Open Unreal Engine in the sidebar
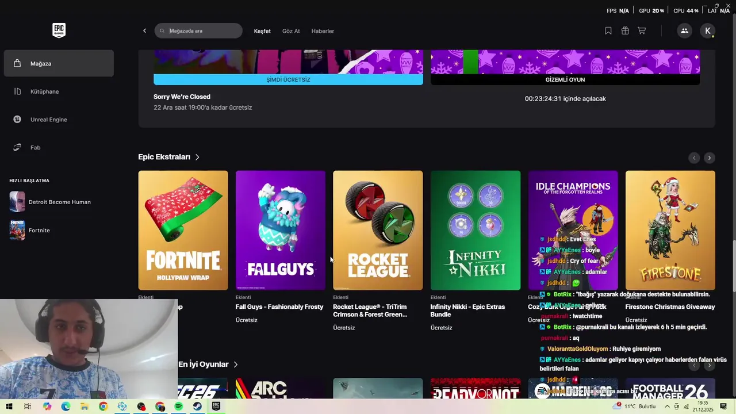This screenshot has width=736, height=414. pyautogui.click(x=59, y=120)
